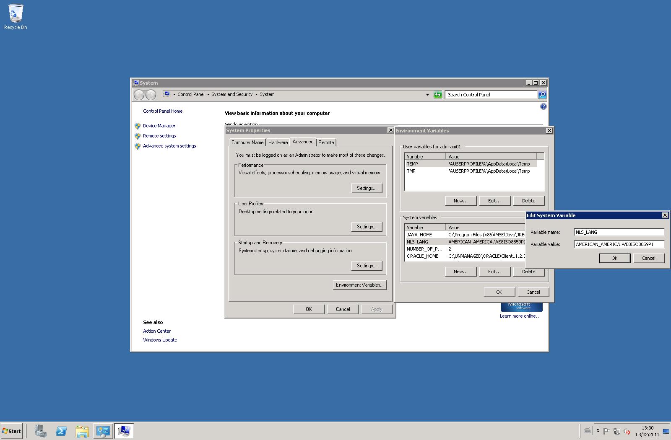671x440 pixels.
Task: Expand hidden icons chevron in system tray
Action: (597, 431)
